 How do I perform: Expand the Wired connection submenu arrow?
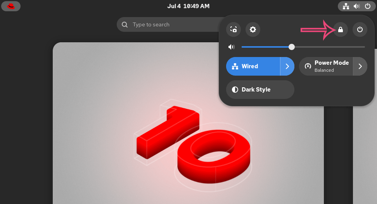(x=287, y=66)
